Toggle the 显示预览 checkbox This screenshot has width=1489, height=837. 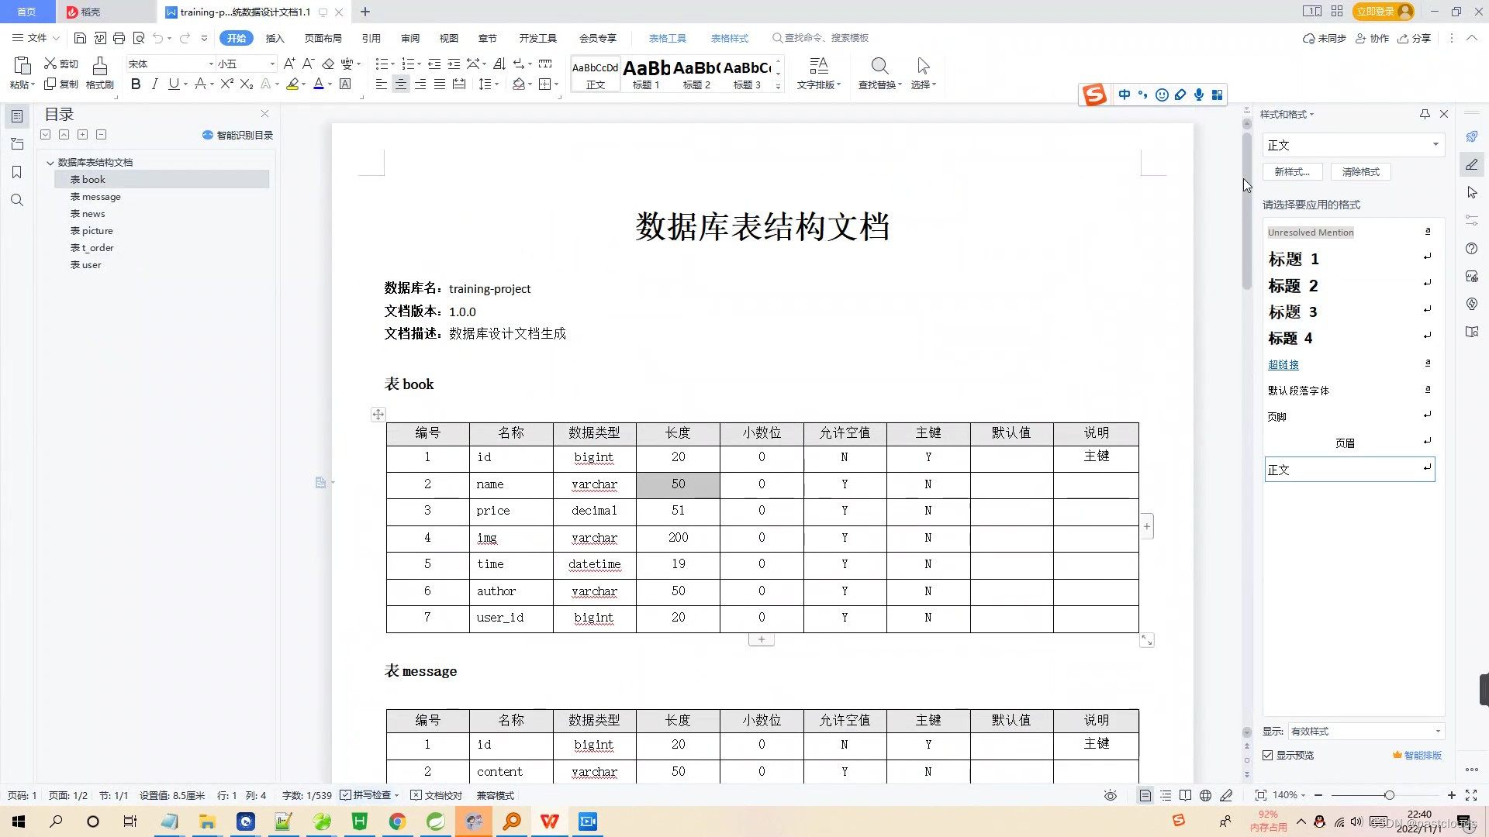pos(1268,755)
